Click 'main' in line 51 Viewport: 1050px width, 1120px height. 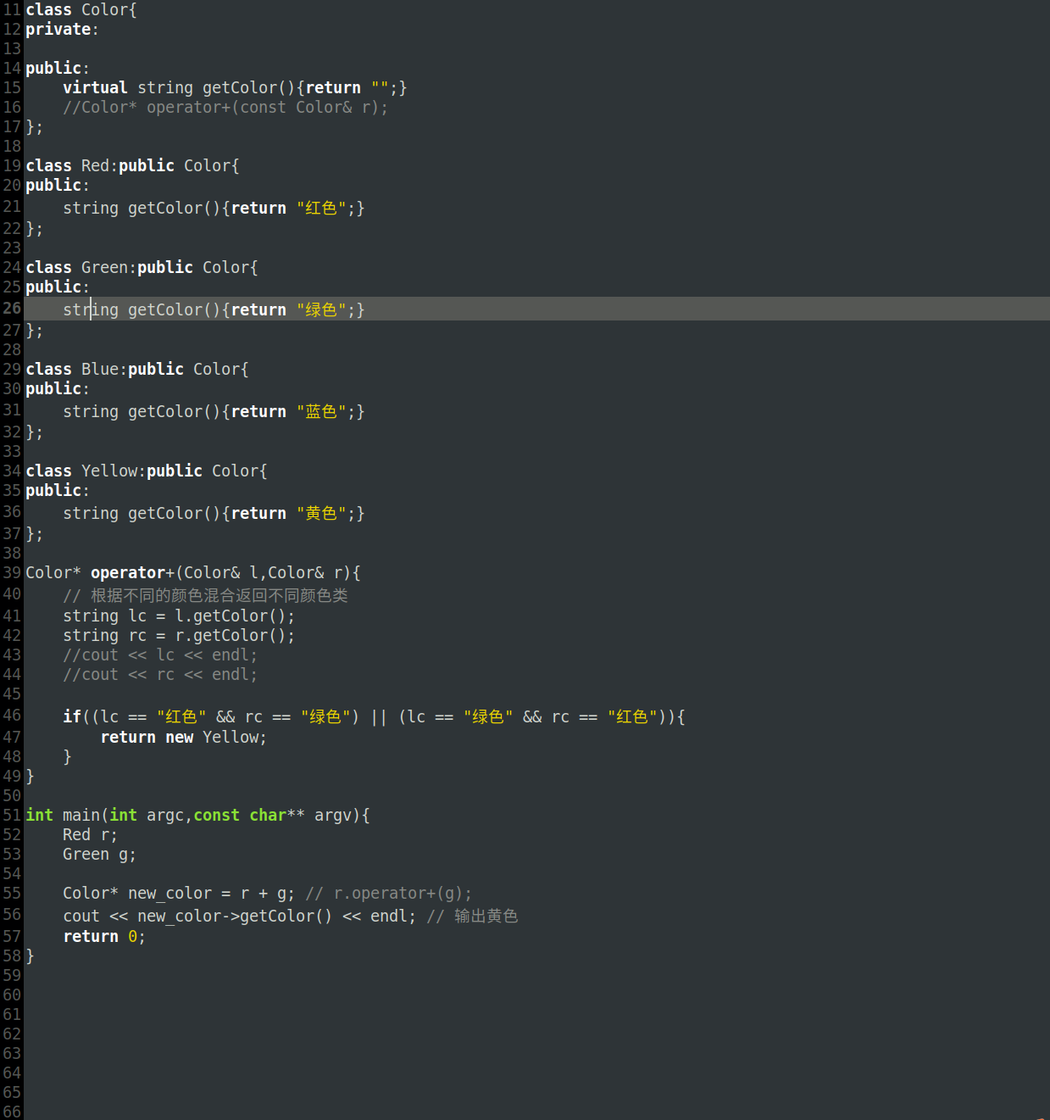[x=81, y=816]
